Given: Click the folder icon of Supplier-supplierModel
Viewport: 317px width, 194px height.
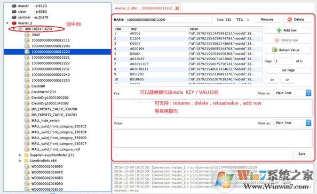Looking at the screenshot, I should tap(26, 155).
